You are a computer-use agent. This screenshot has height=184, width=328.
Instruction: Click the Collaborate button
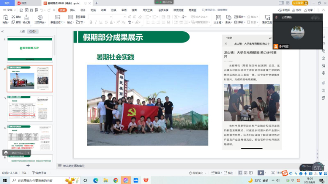[297, 10]
